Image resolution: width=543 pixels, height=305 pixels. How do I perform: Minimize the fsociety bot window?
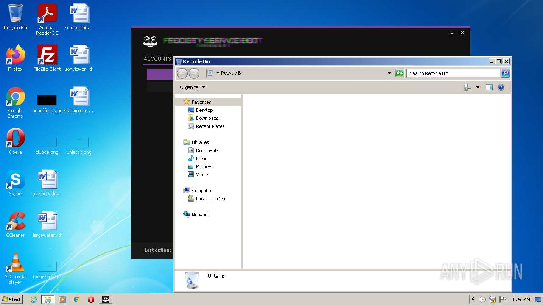(452, 33)
